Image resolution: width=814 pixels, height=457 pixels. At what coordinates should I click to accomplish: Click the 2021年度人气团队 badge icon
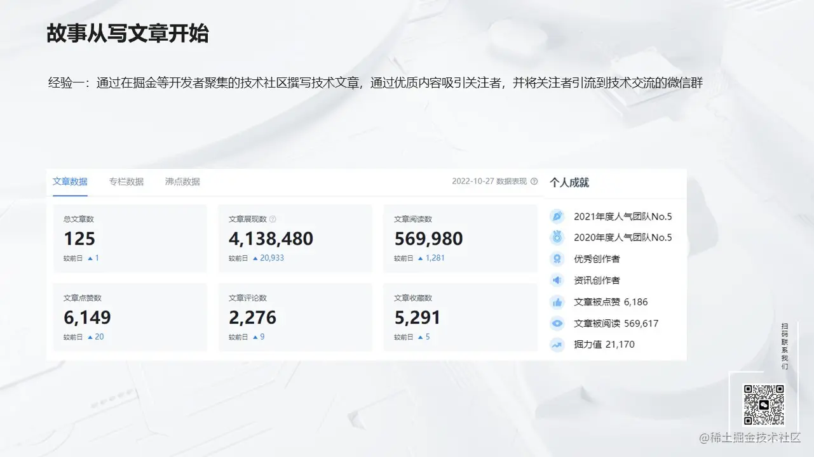[x=557, y=216]
